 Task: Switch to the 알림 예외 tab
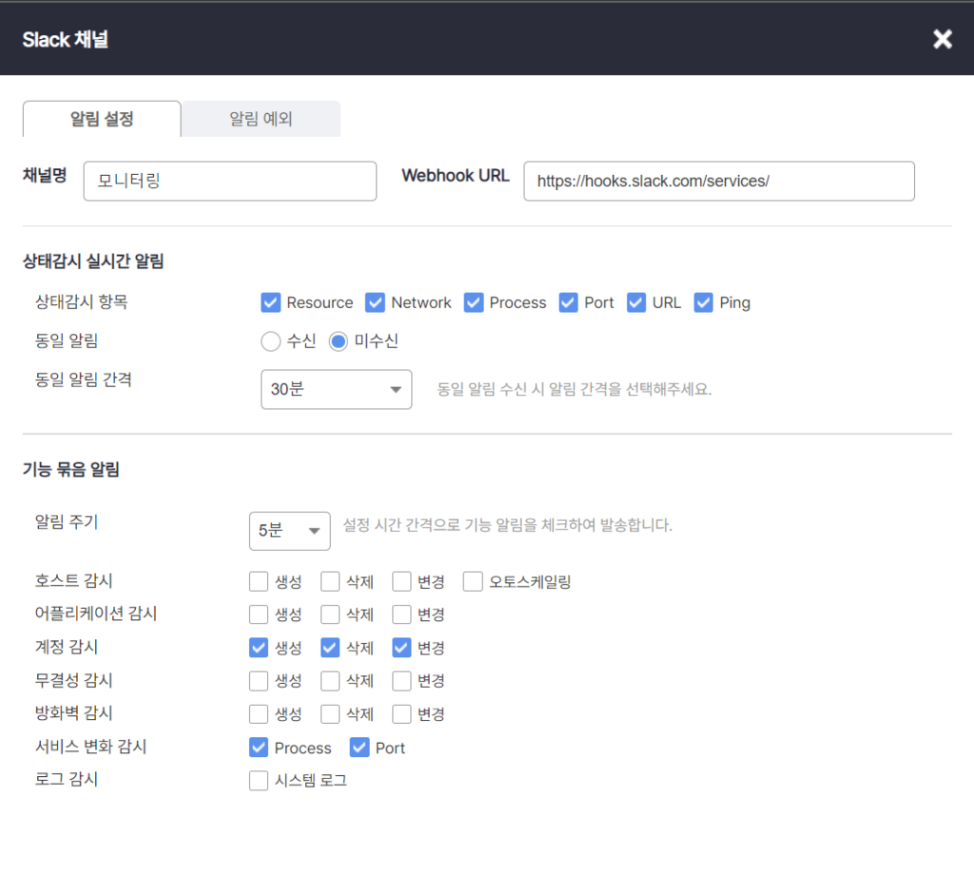260,119
